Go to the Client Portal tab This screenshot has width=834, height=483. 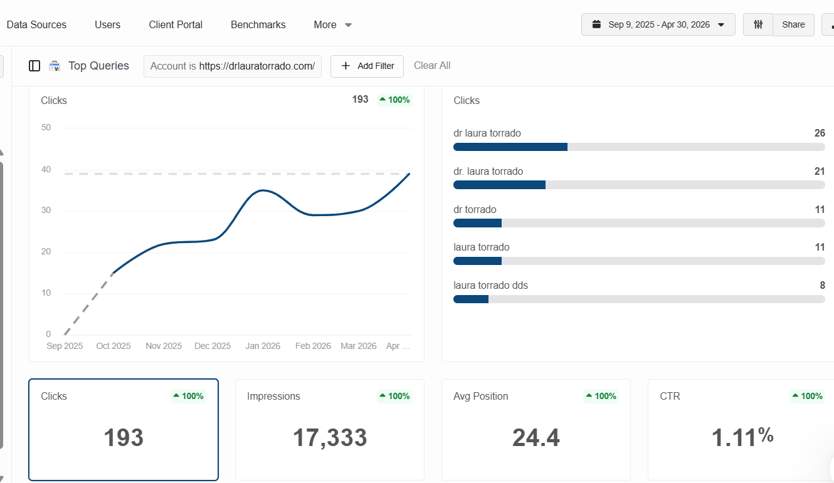coord(176,24)
